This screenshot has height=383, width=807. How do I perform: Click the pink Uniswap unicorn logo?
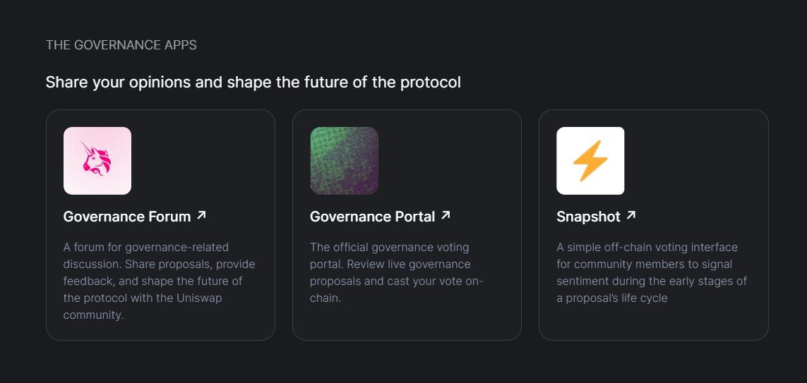(97, 160)
